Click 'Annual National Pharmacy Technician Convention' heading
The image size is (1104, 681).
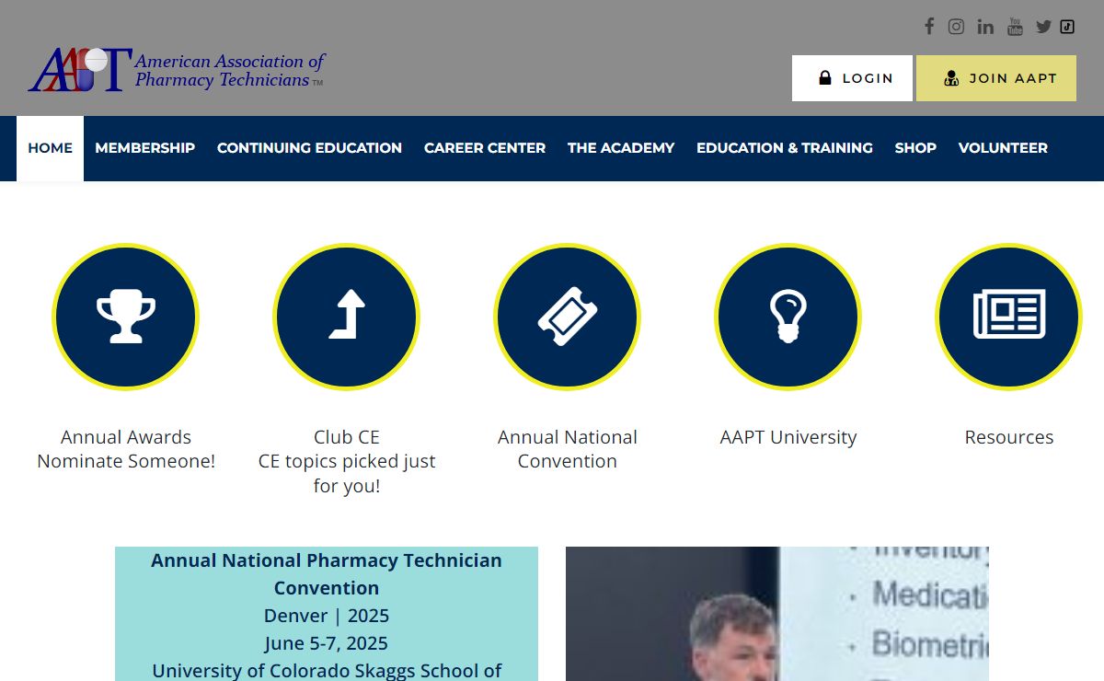[x=327, y=573]
